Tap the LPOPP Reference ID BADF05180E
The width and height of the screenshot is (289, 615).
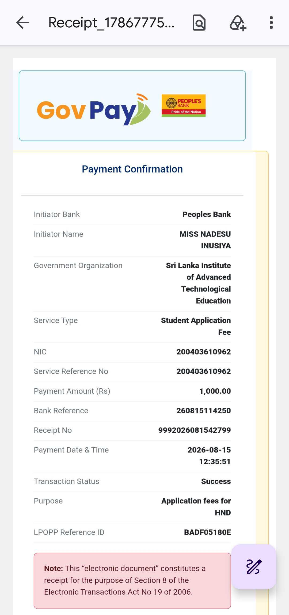coord(207,532)
